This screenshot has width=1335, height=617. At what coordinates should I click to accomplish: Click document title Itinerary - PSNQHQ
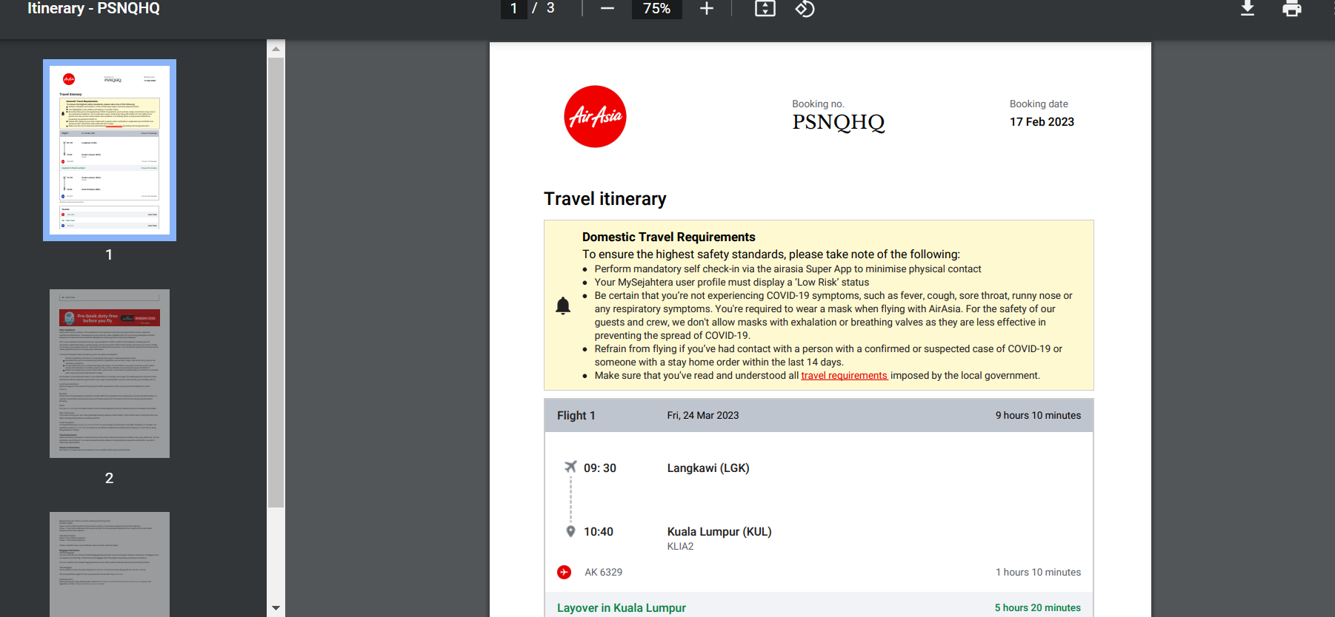click(x=93, y=8)
